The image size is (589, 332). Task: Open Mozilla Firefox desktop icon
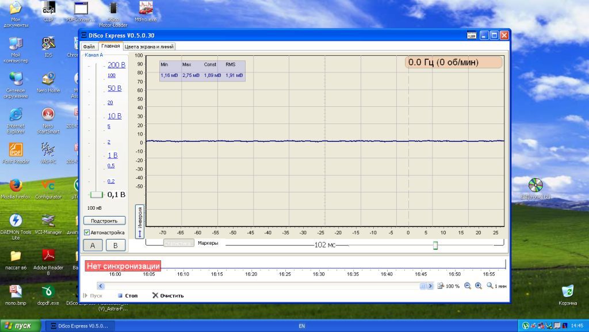(x=16, y=188)
